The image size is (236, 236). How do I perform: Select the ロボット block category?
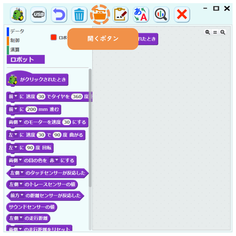[26, 60]
